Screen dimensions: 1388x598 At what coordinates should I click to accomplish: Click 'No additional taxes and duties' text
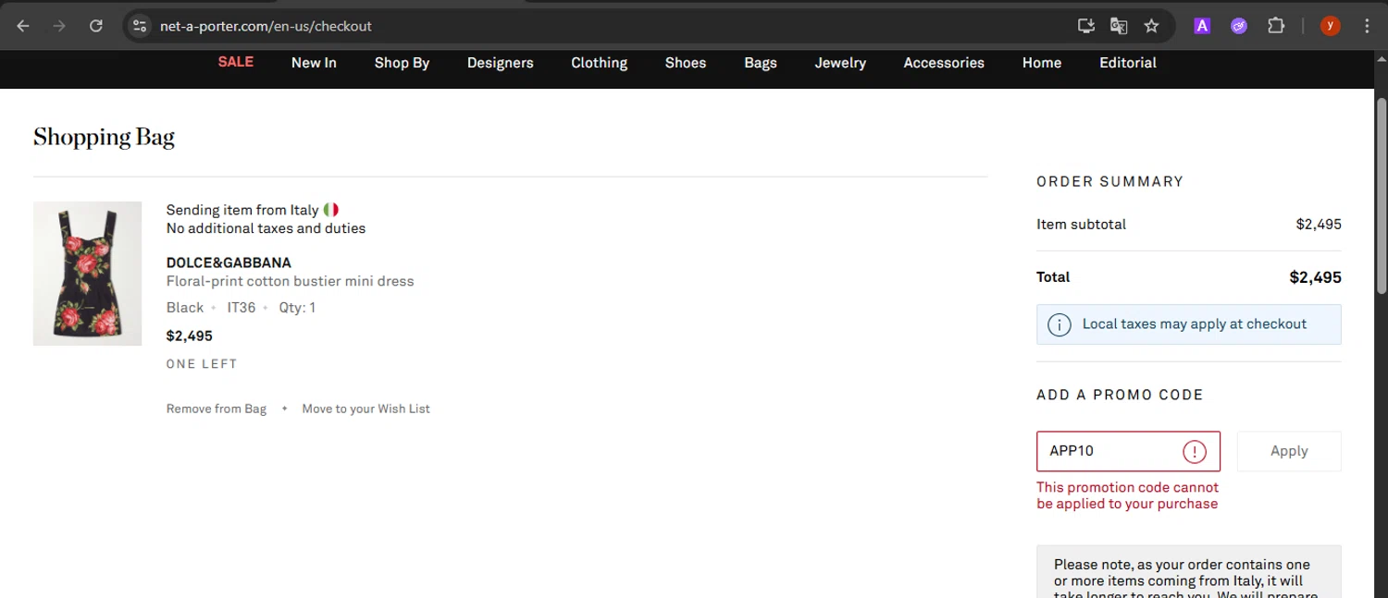[x=266, y=228]
